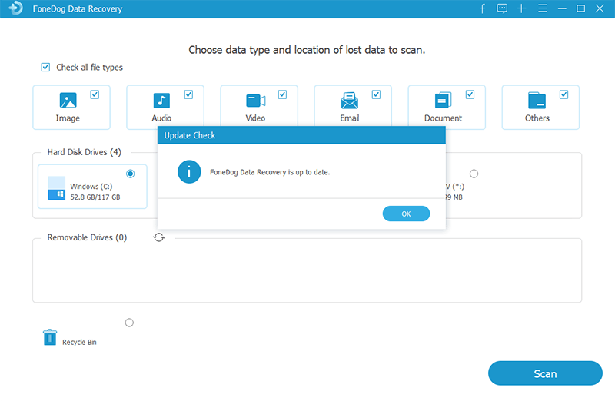Click 'FoneDog Data Recovery is up to date.' text

point(270,172)
